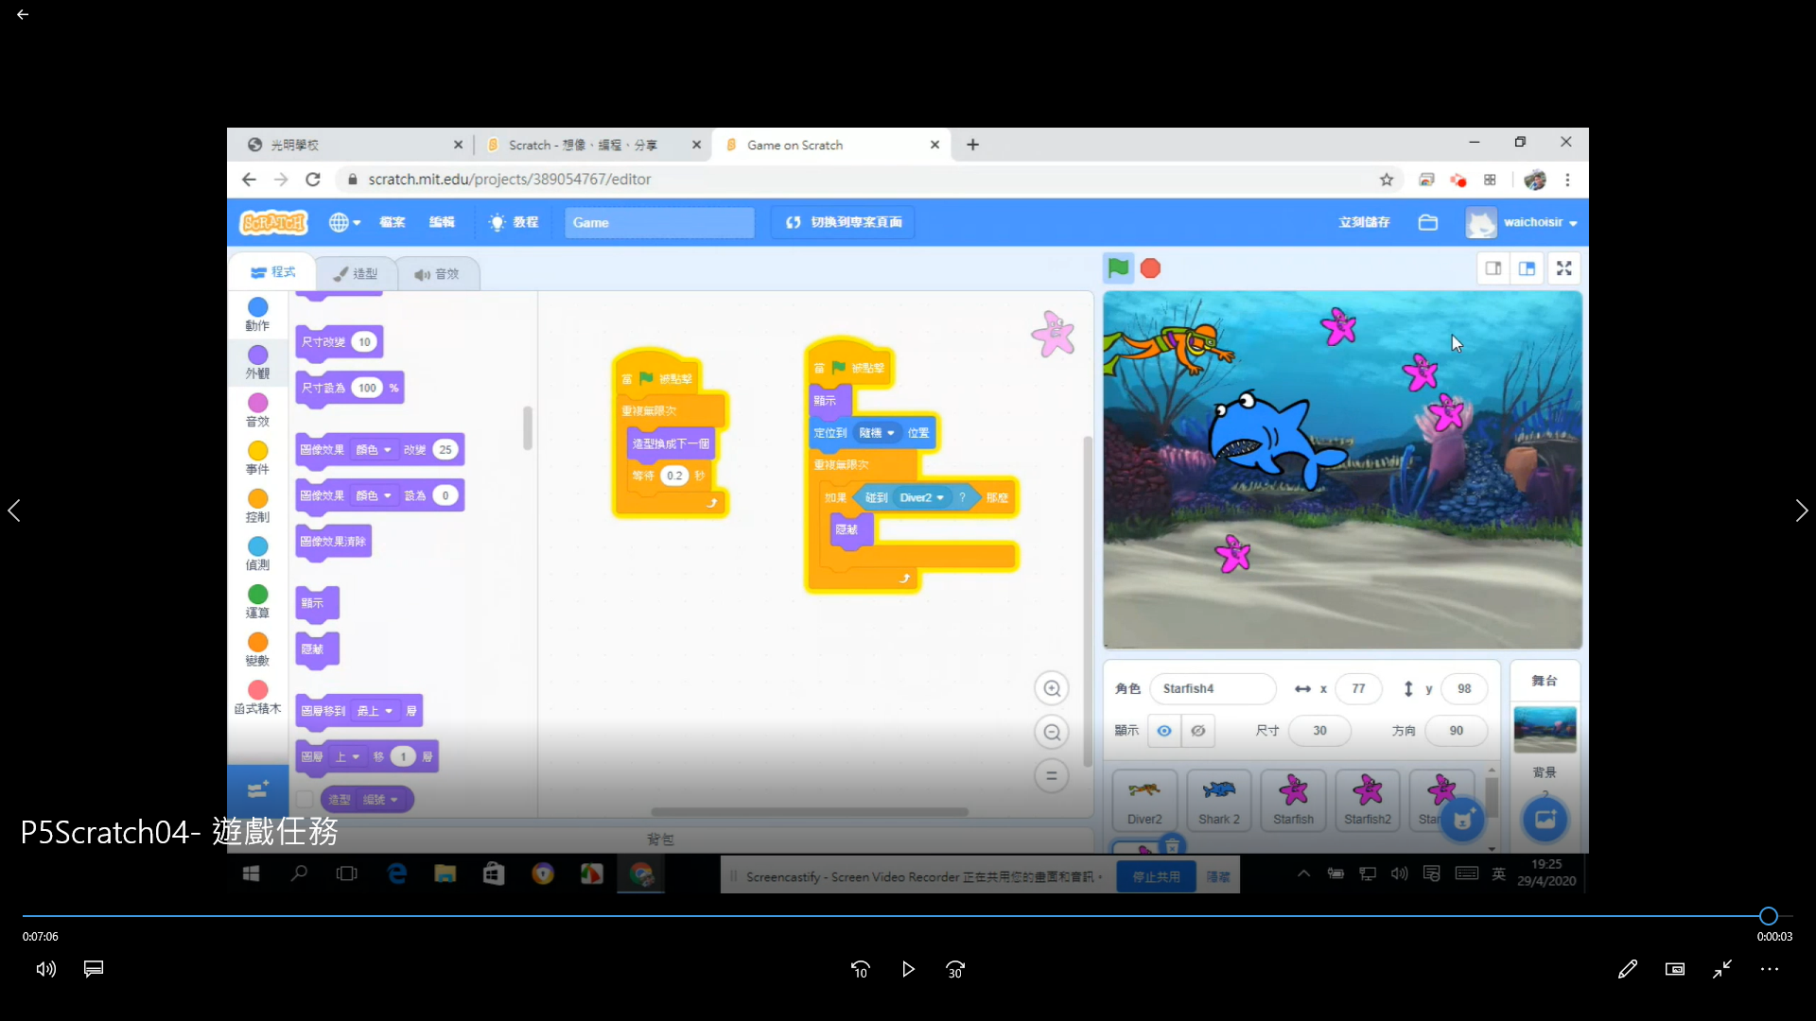Open the Scratch logo home link
Screen dimensions: 1816x1021
pyautogui.click(x=274, y=222)
